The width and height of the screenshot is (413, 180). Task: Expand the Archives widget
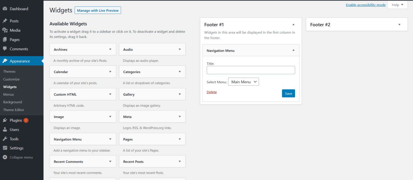[110, 49]
